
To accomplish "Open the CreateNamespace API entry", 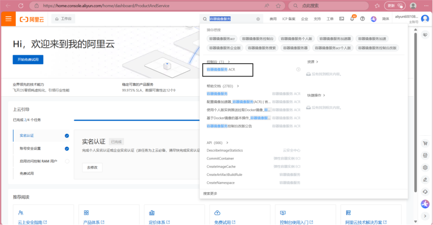I will click(x=221, y=183).
